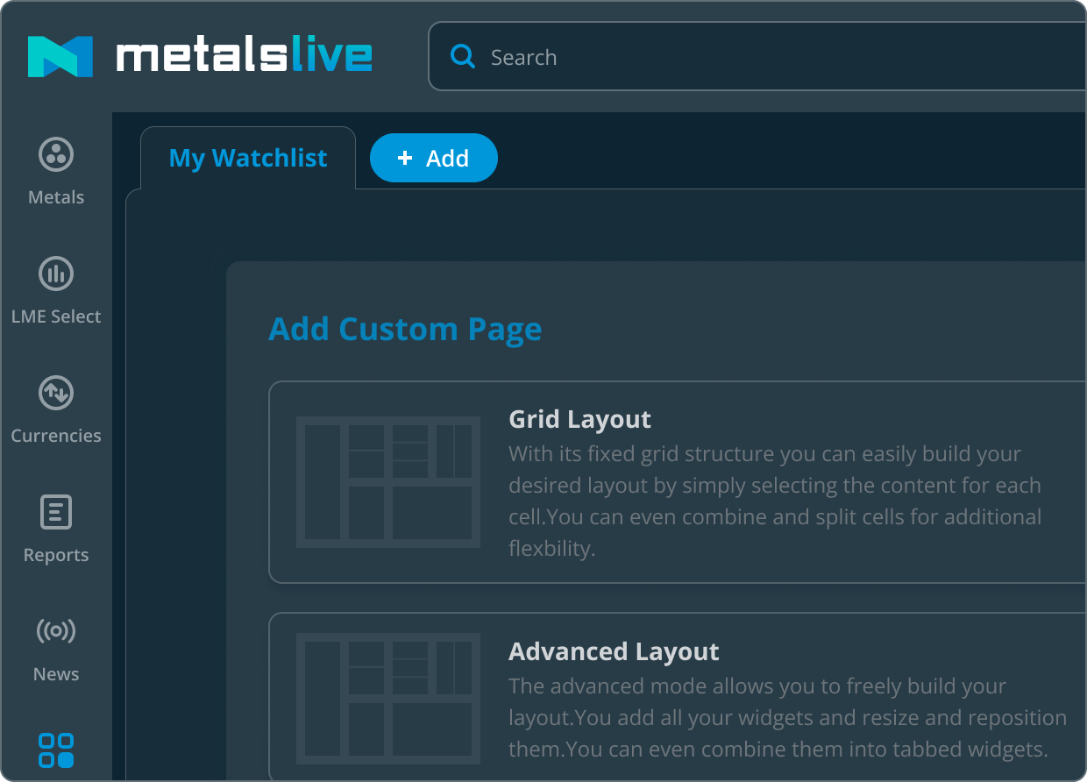
Task: Click the Advanced Layout preview diagram
Action: coord(387,697)
